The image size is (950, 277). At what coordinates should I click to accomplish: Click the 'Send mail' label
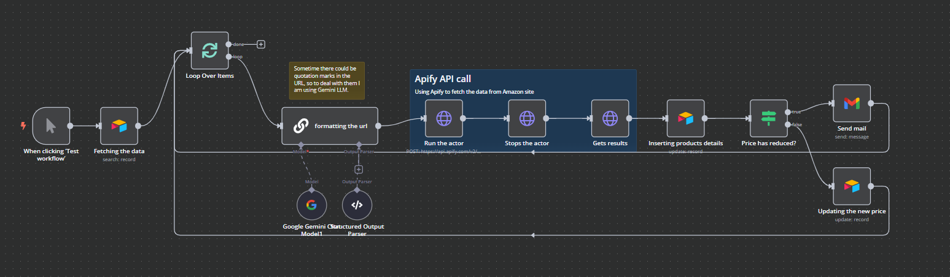[852, 129]
